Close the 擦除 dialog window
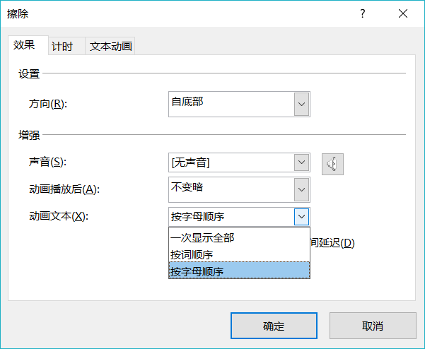425x349 pixels. click(x=403, y=13)
